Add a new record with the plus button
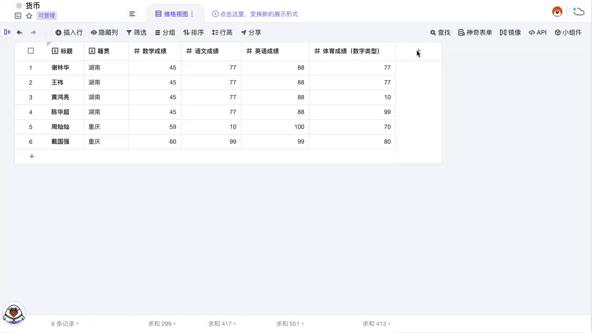The image size is (592, 333). pyautogui.click(x=32, y=156)
